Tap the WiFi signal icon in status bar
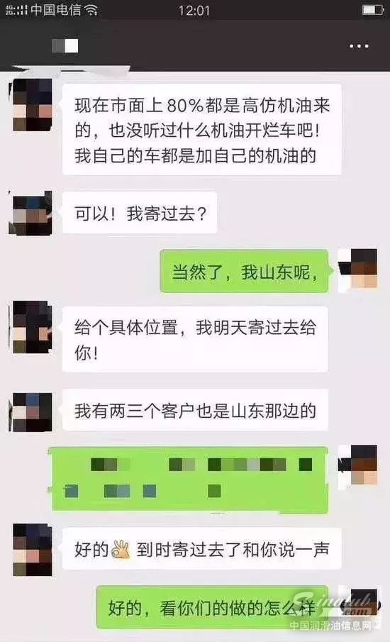 click(x=91, y=10)
